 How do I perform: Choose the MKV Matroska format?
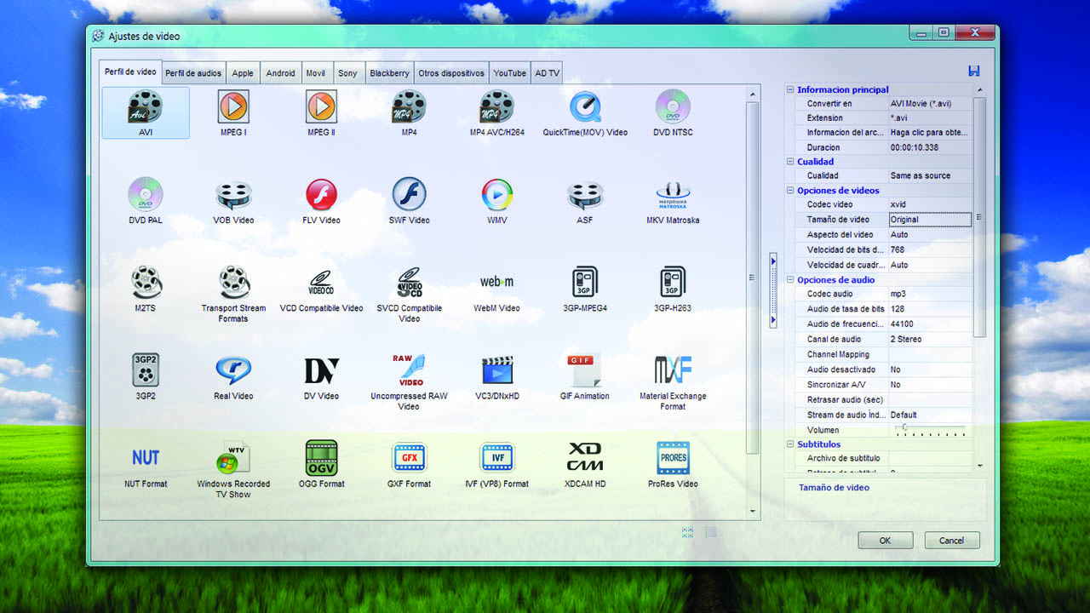[673, 196]
